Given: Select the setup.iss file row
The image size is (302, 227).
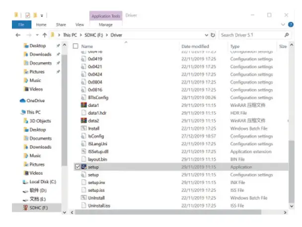Looking at the screenshot, I should coord(181,190).
